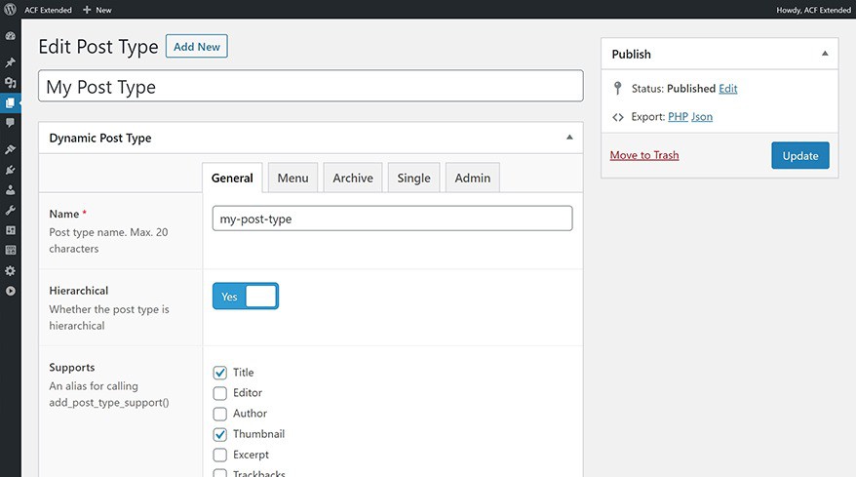The width and height of the screenshot is (856, 477).
Task: Open the Media library sidebar icon
Action: pos(11,83)
